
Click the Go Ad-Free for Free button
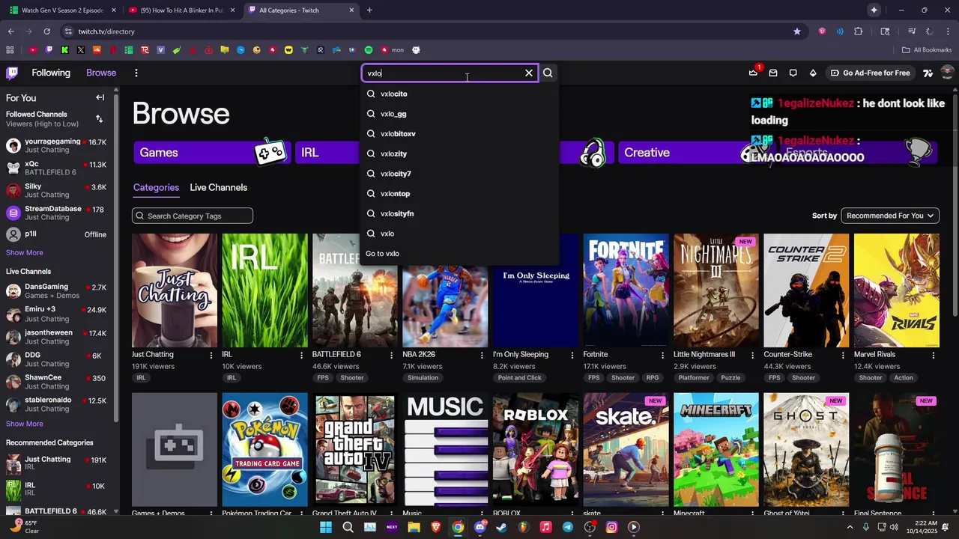(x=871, y=73)
